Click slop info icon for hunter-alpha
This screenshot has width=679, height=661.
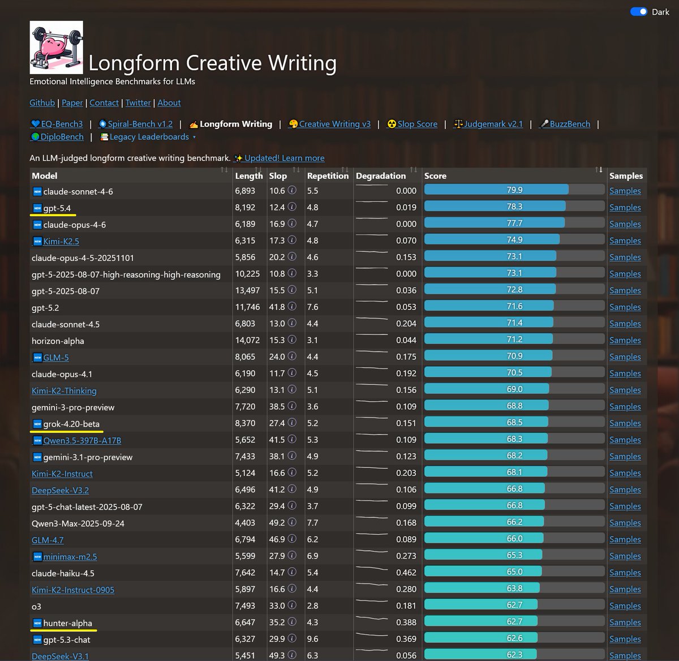[x=292, y=622]
